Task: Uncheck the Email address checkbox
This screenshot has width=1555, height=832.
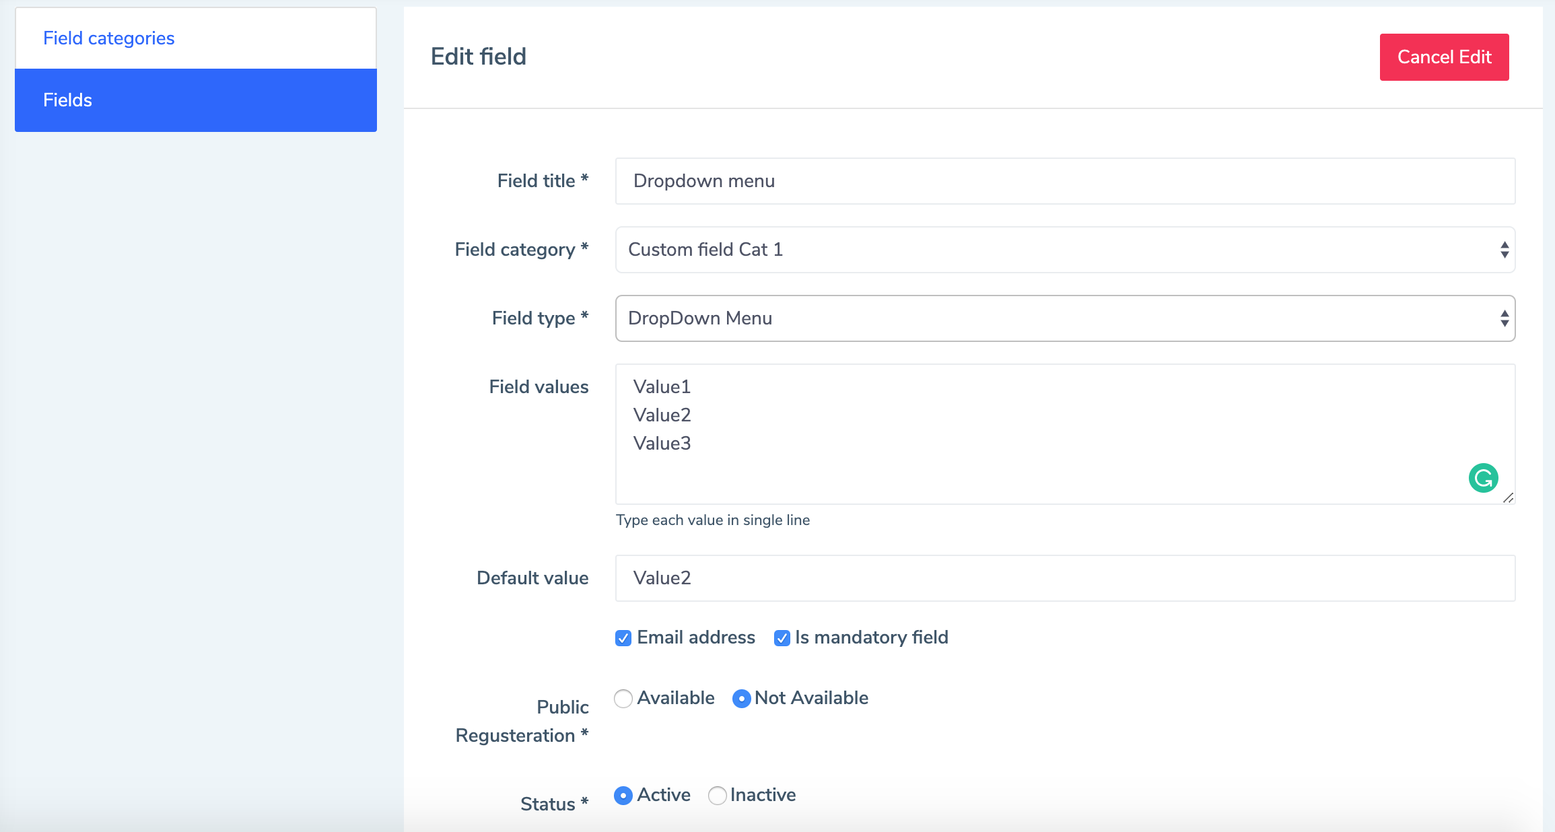Action: pos(623,638)
